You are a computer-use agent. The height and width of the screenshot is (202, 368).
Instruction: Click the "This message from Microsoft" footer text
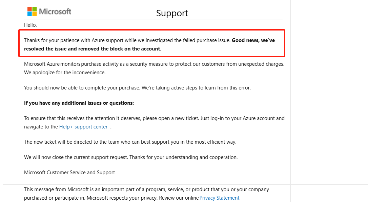(x=146, y=189)
